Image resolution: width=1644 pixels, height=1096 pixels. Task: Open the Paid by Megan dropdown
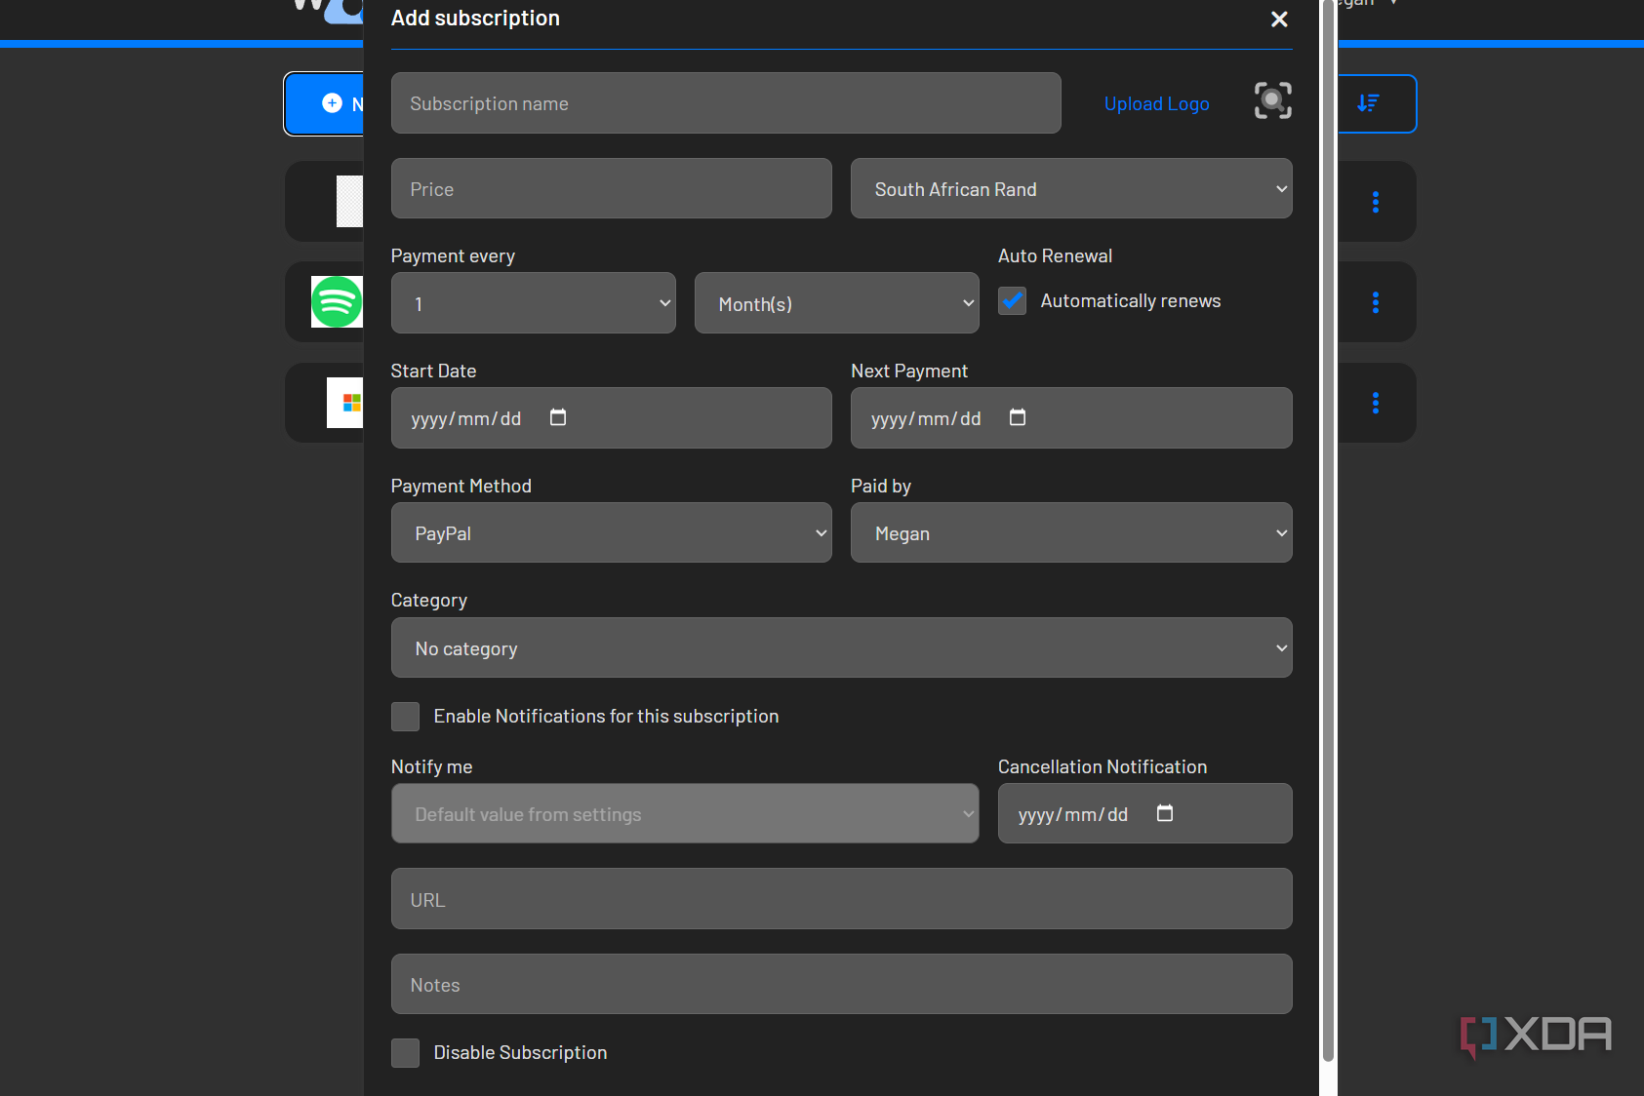pyautogui.click(x=1071, y=532)
